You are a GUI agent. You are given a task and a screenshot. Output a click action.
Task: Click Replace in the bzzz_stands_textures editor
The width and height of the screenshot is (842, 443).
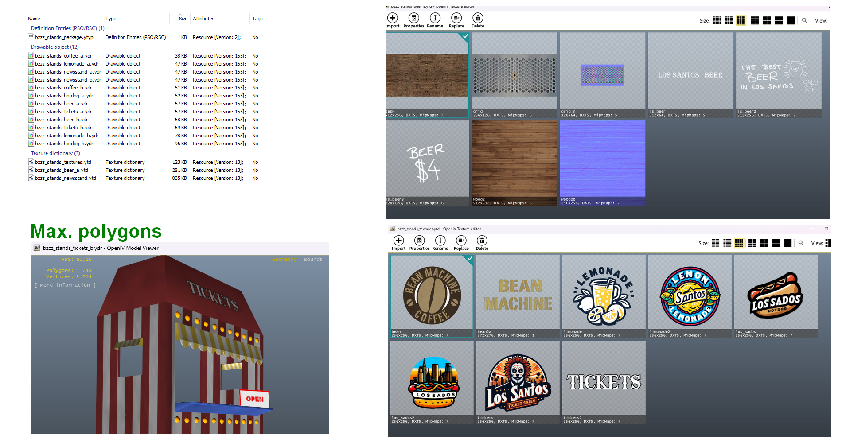coord(461,243)
